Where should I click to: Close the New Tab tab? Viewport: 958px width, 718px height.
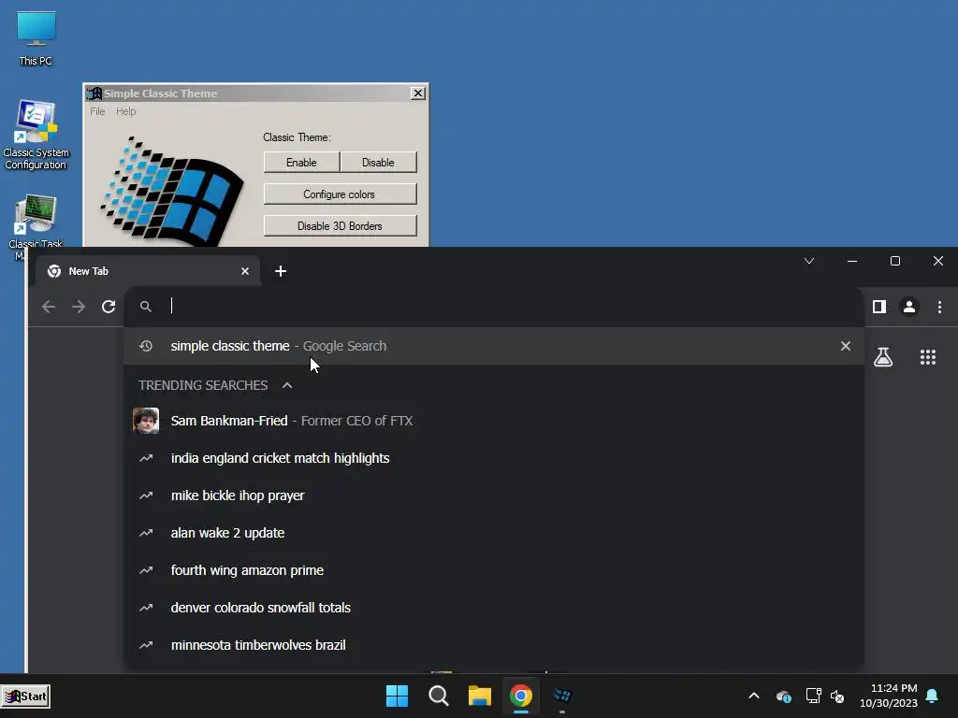(x=245, y=271)
